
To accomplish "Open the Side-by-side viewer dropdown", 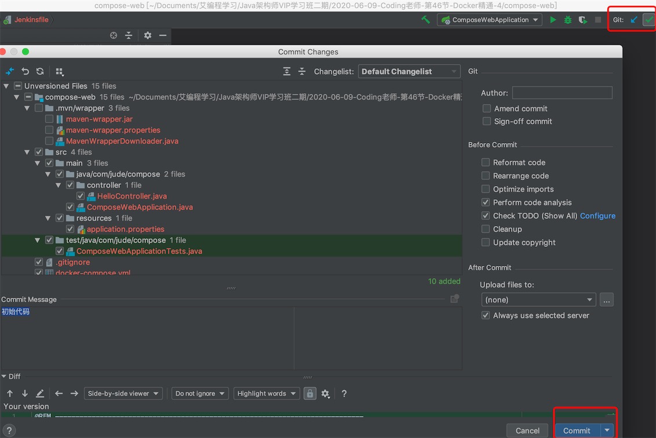I will coord(123,393).
